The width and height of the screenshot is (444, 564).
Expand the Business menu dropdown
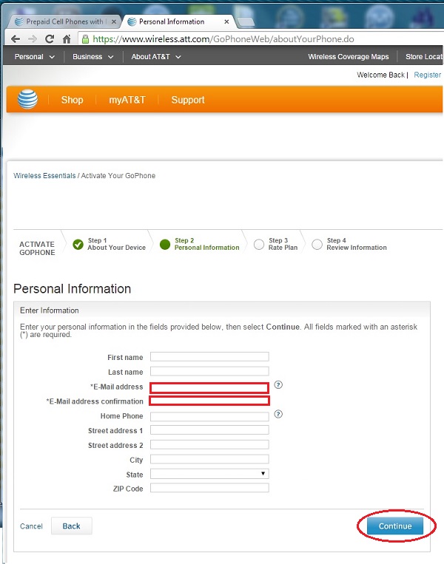(x=93, y=57)
